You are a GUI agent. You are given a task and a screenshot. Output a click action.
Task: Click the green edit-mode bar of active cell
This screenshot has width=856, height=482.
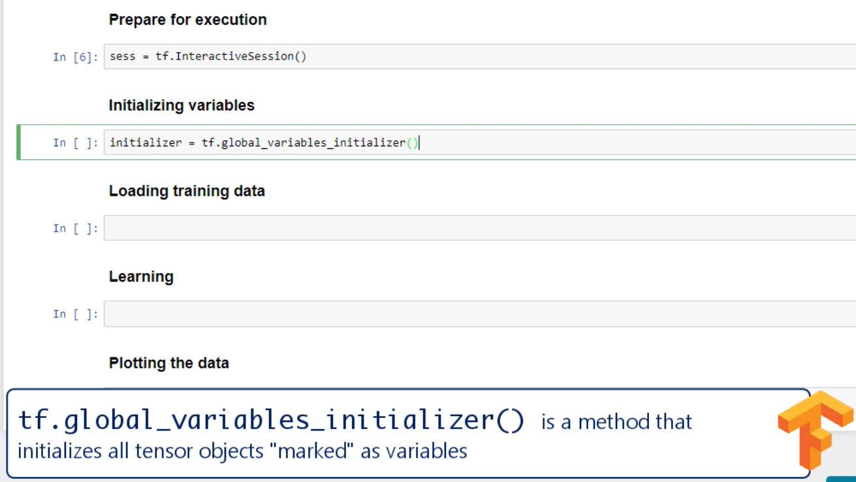[x=18, y=142]
